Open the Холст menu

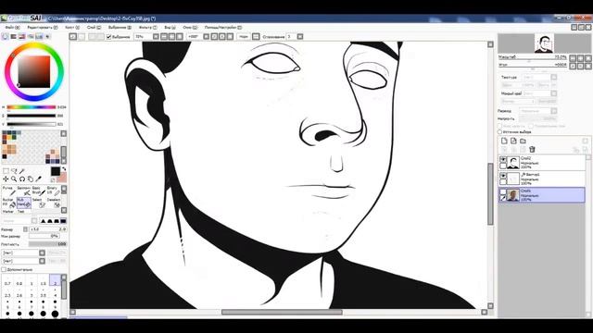coord(72,28)
